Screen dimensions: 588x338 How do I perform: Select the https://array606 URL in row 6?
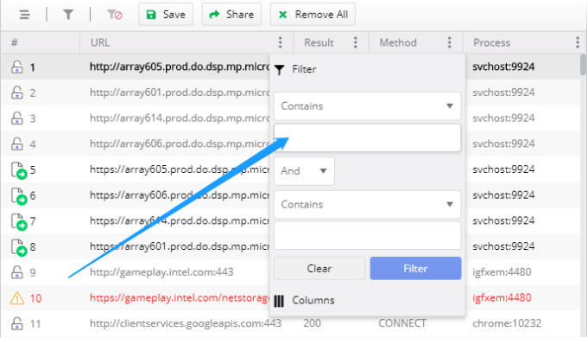click(x=180, y=195)
